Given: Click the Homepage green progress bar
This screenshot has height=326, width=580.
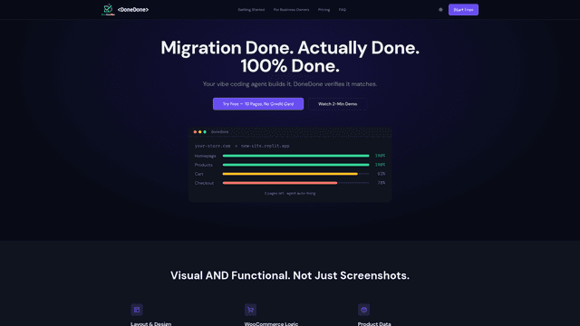Looking at the screenshot, I should pyautogui.click(x=296, y=156).
